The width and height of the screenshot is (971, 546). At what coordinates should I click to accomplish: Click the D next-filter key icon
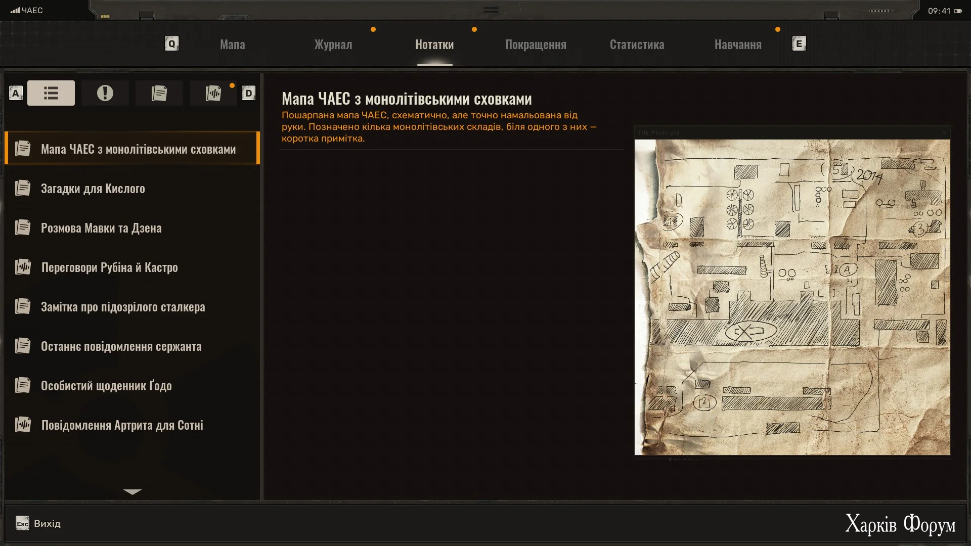248,93
